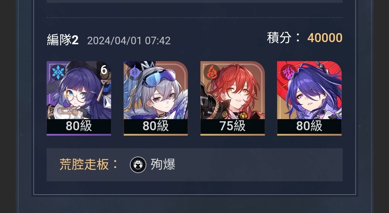
Task: Select the 編隊2 team heading
Action: point(63,40)
